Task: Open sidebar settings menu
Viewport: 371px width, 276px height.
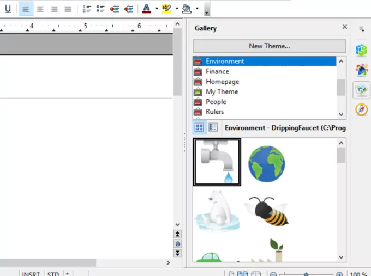Action: [x=362, y=29]
